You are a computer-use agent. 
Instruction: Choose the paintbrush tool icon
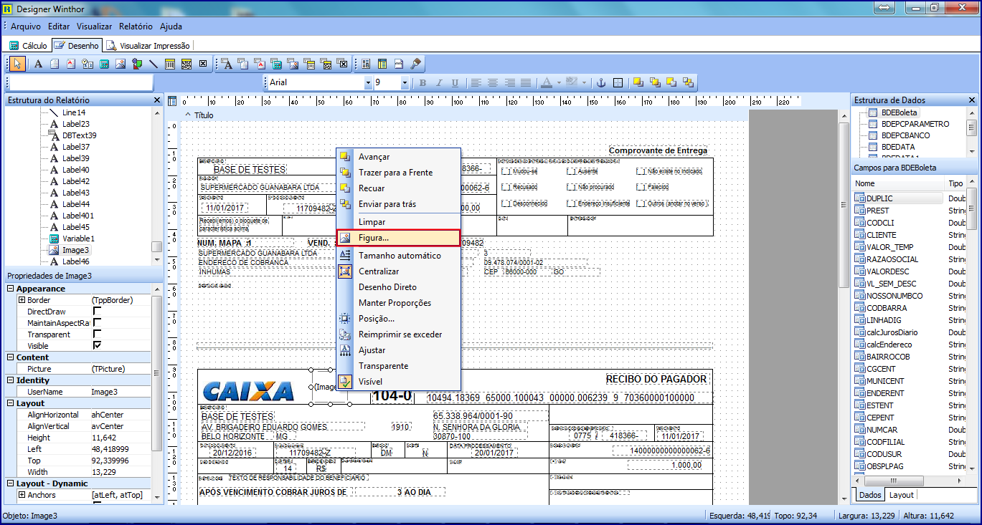pyautogui.click(x=415, y=64)
